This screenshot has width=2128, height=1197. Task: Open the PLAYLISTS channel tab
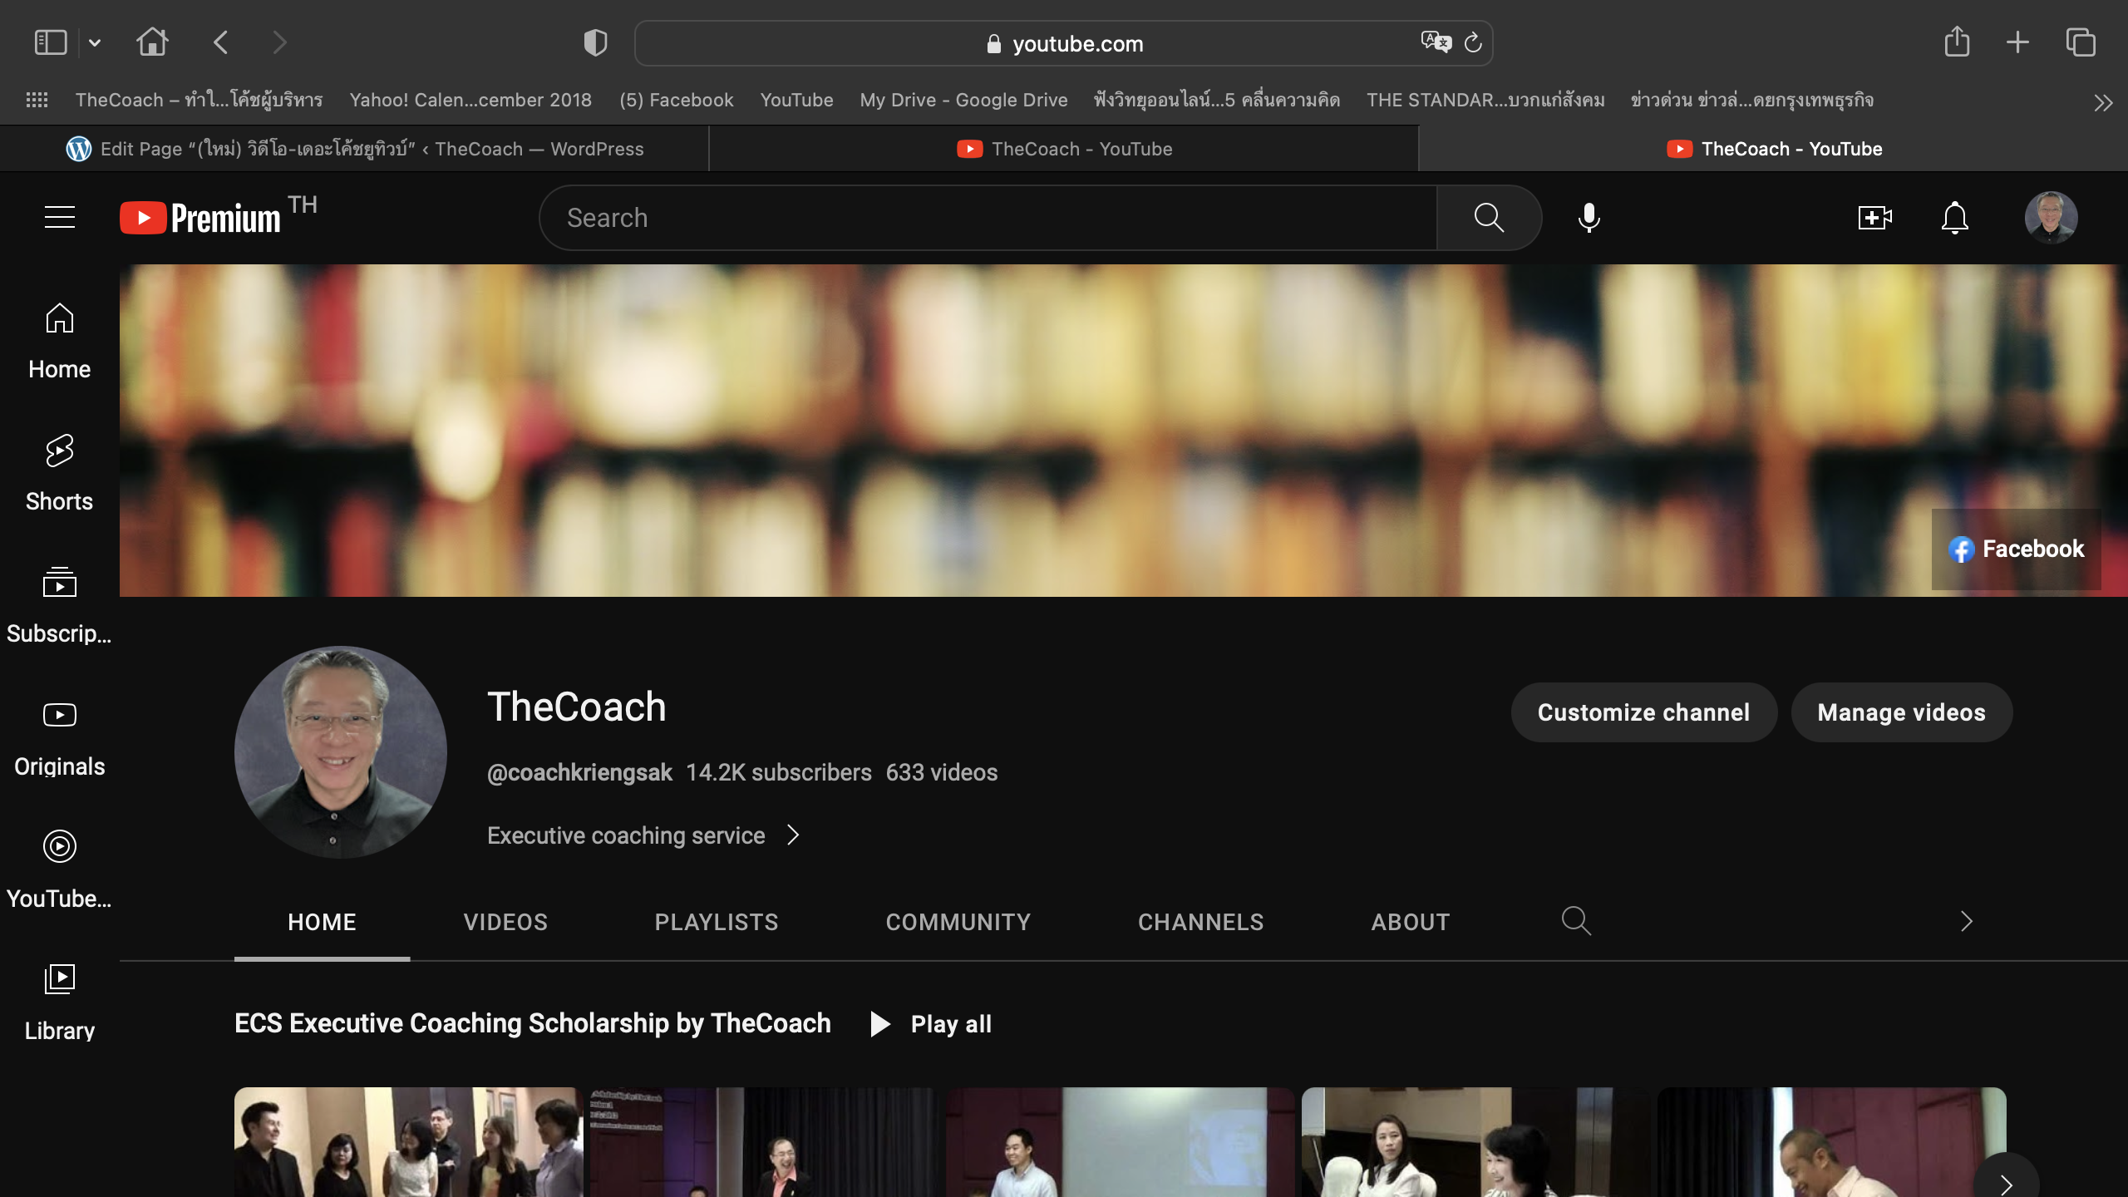pos(716,922)
